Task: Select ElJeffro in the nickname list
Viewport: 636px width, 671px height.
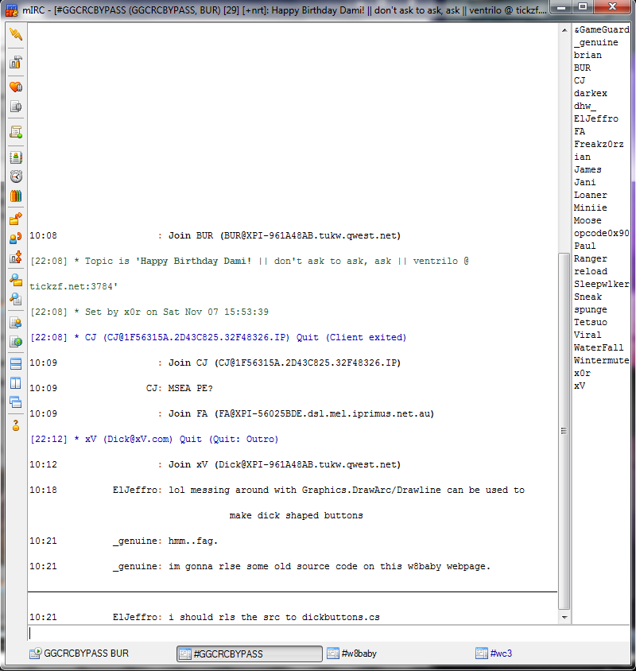Action: 595,118
